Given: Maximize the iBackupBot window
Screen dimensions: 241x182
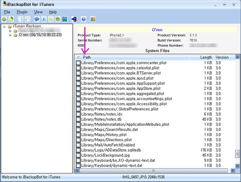Looking at the screenshot, I should (x=224, y=5).
